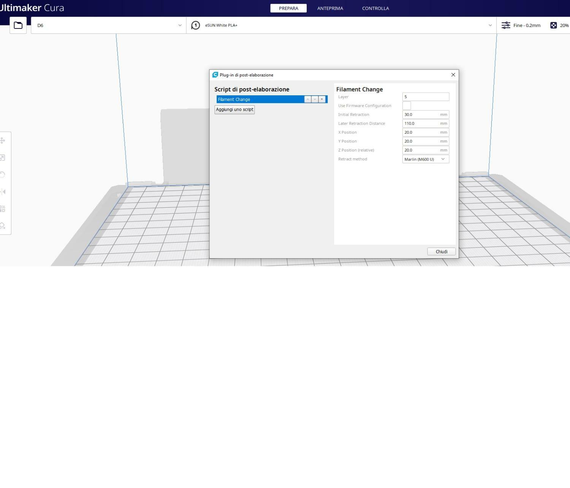Select the Move tool in the left toolbar
This screenshot has width=570, height=488.
coord(2,141)
